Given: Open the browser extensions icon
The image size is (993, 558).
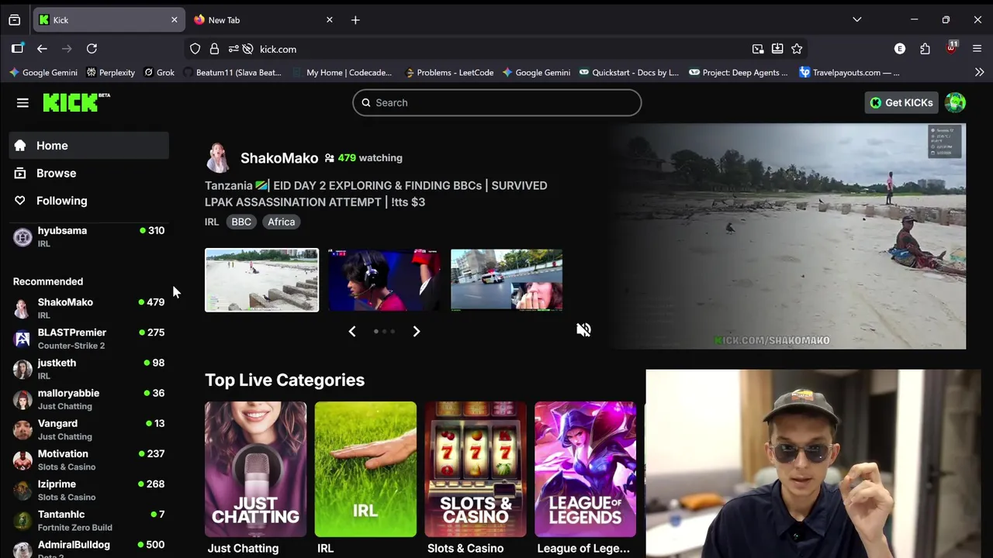Looking at the screenshot, I should pyautogui.click(x=925, y=49).
